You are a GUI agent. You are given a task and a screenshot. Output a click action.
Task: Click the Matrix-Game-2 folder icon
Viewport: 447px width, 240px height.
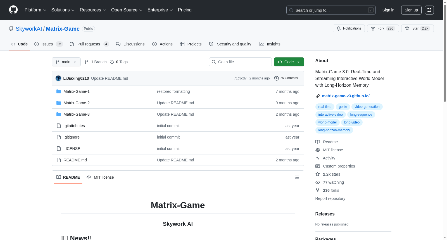tap(59, 103)
